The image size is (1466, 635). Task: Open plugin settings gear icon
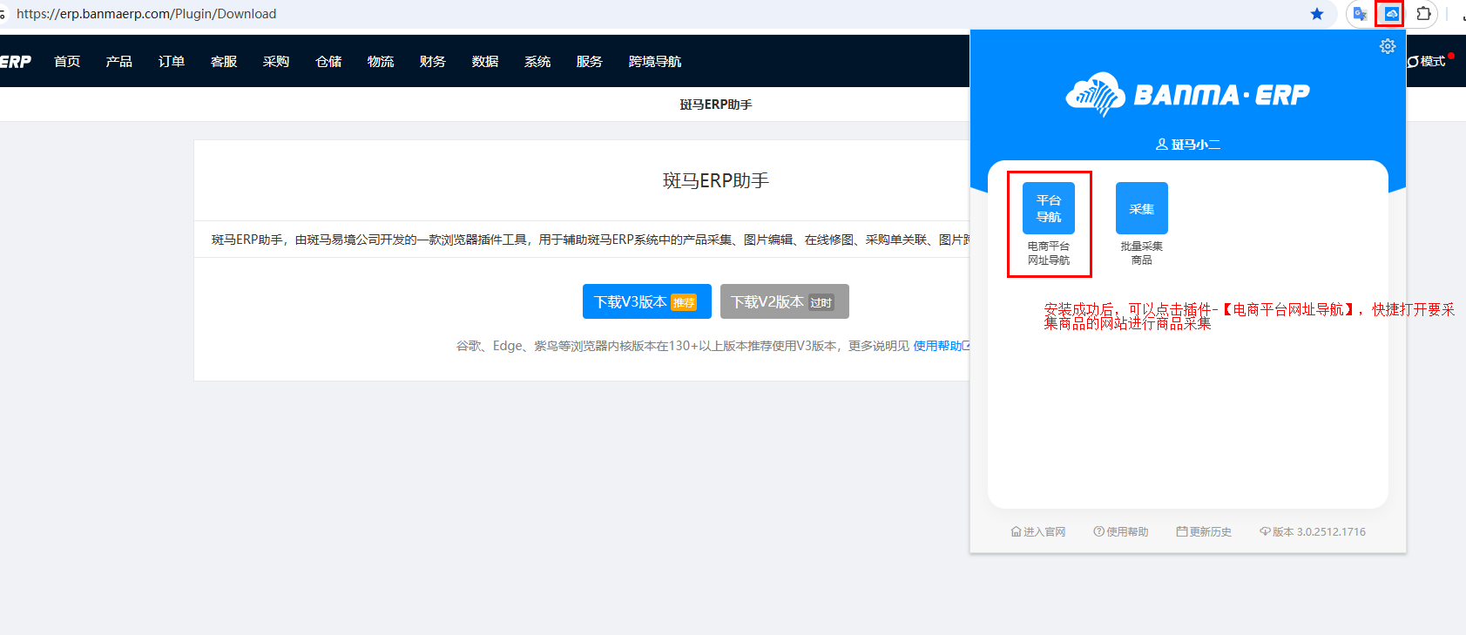click(1388, 46)
